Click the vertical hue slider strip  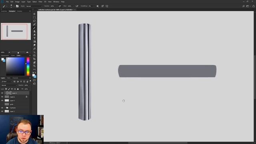(x=28, y=66)
